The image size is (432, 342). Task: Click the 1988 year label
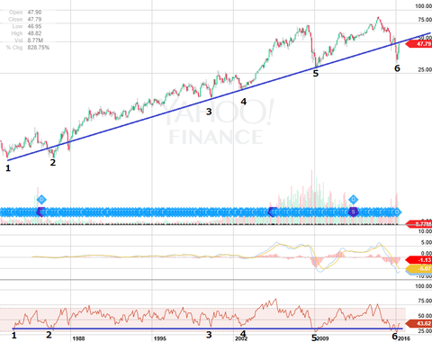point(78,338)
